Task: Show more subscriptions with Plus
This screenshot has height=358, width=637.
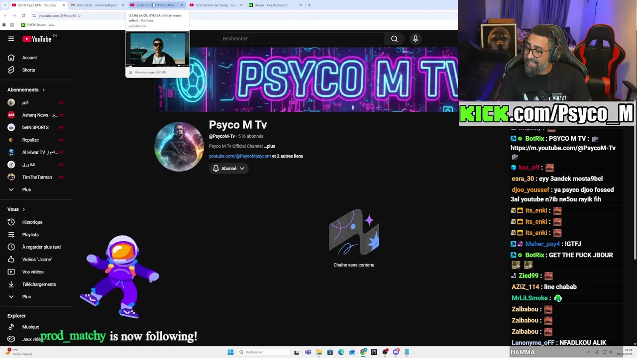Action: click(x=26, y=189)
